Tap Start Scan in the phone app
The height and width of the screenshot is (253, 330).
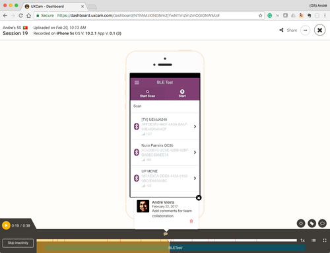coord(148,94)
